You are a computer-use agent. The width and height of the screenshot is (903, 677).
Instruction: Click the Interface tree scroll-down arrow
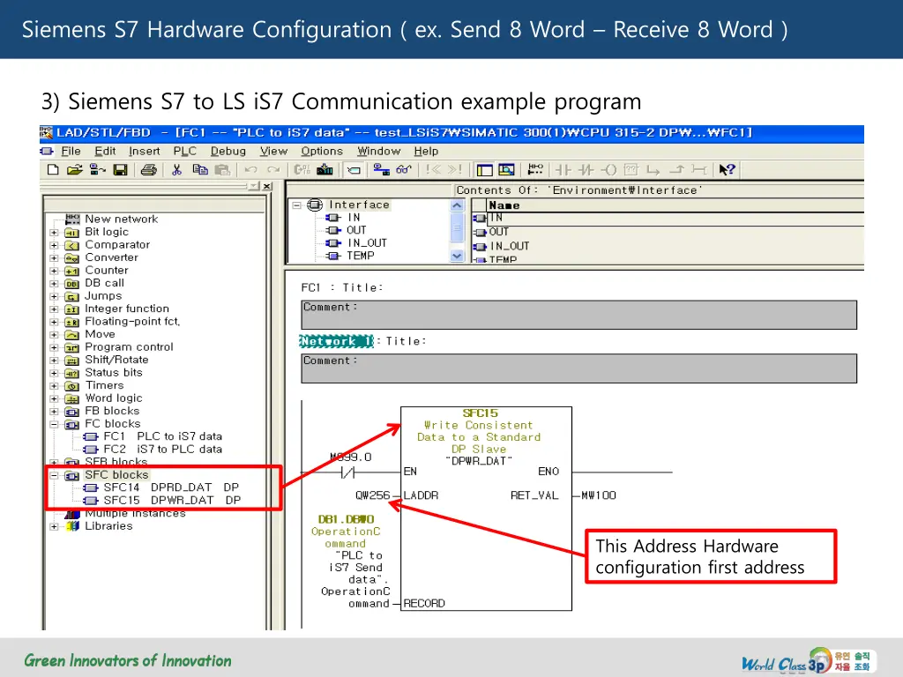(x=457, y=256)
